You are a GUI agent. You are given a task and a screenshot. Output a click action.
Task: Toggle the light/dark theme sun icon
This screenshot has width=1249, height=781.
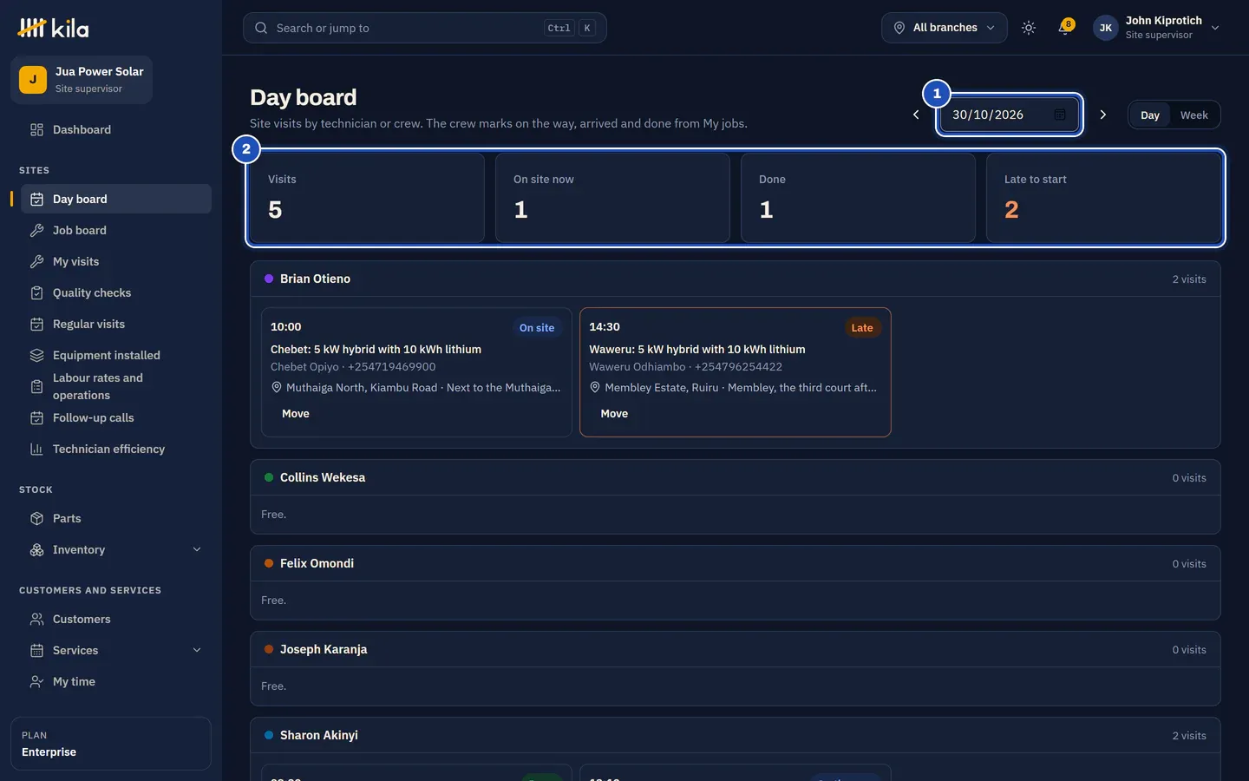(1029, 28)
